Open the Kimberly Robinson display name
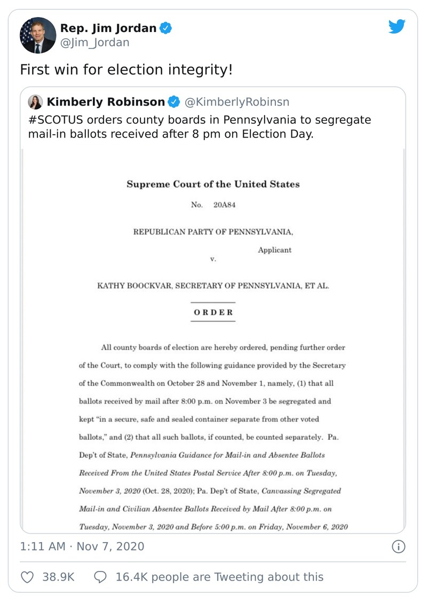Image resolution: width=427 pixels, height=605 pixels. (106, 102)
